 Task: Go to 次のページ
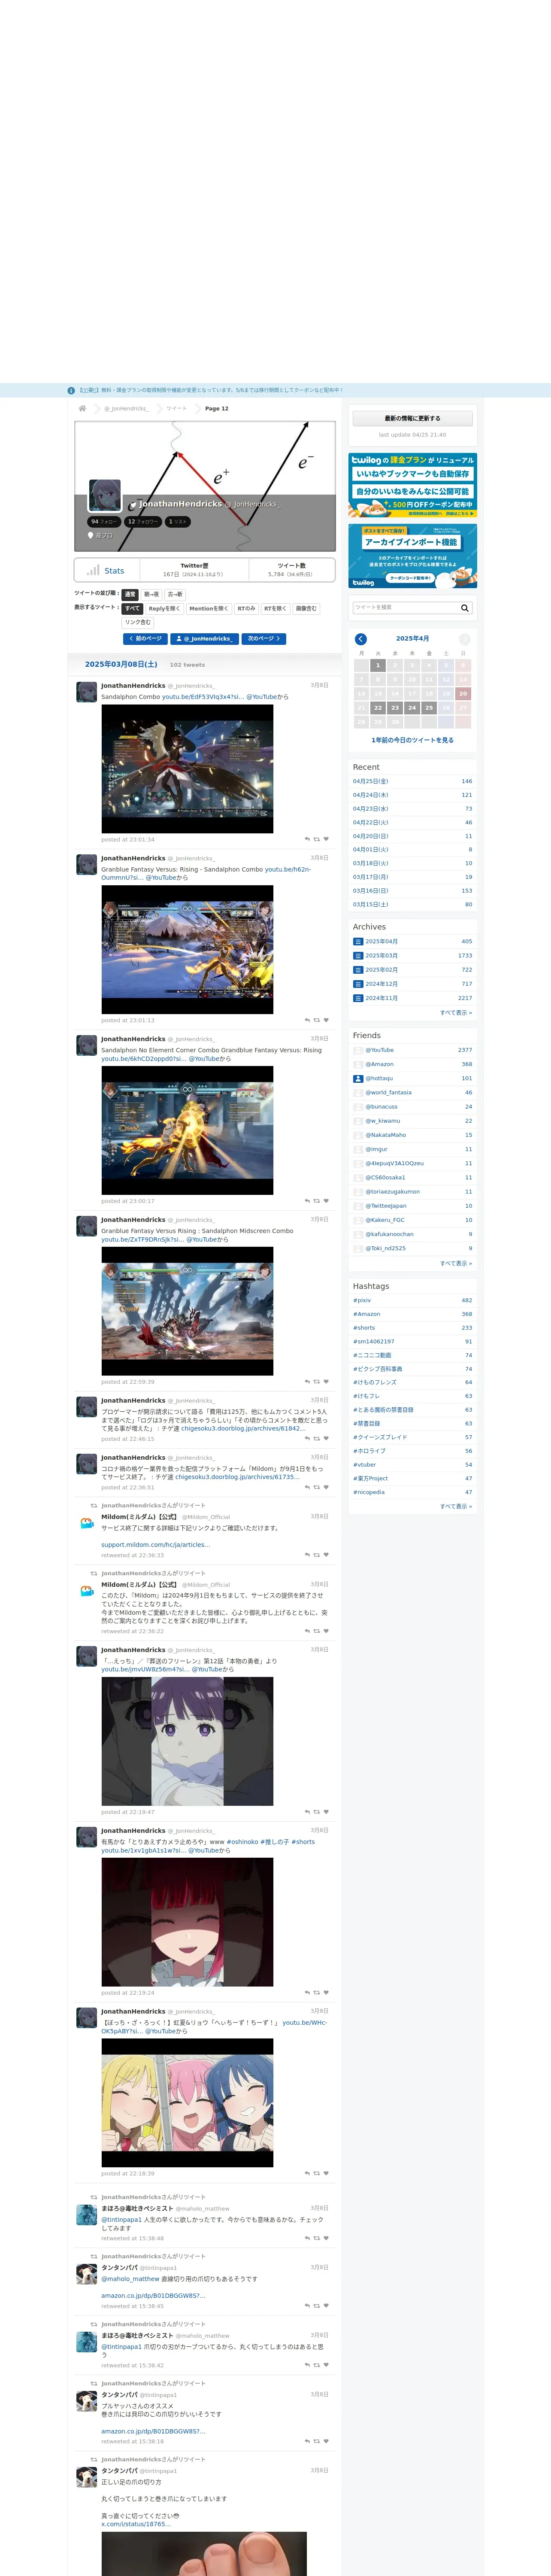click(264, 638)
